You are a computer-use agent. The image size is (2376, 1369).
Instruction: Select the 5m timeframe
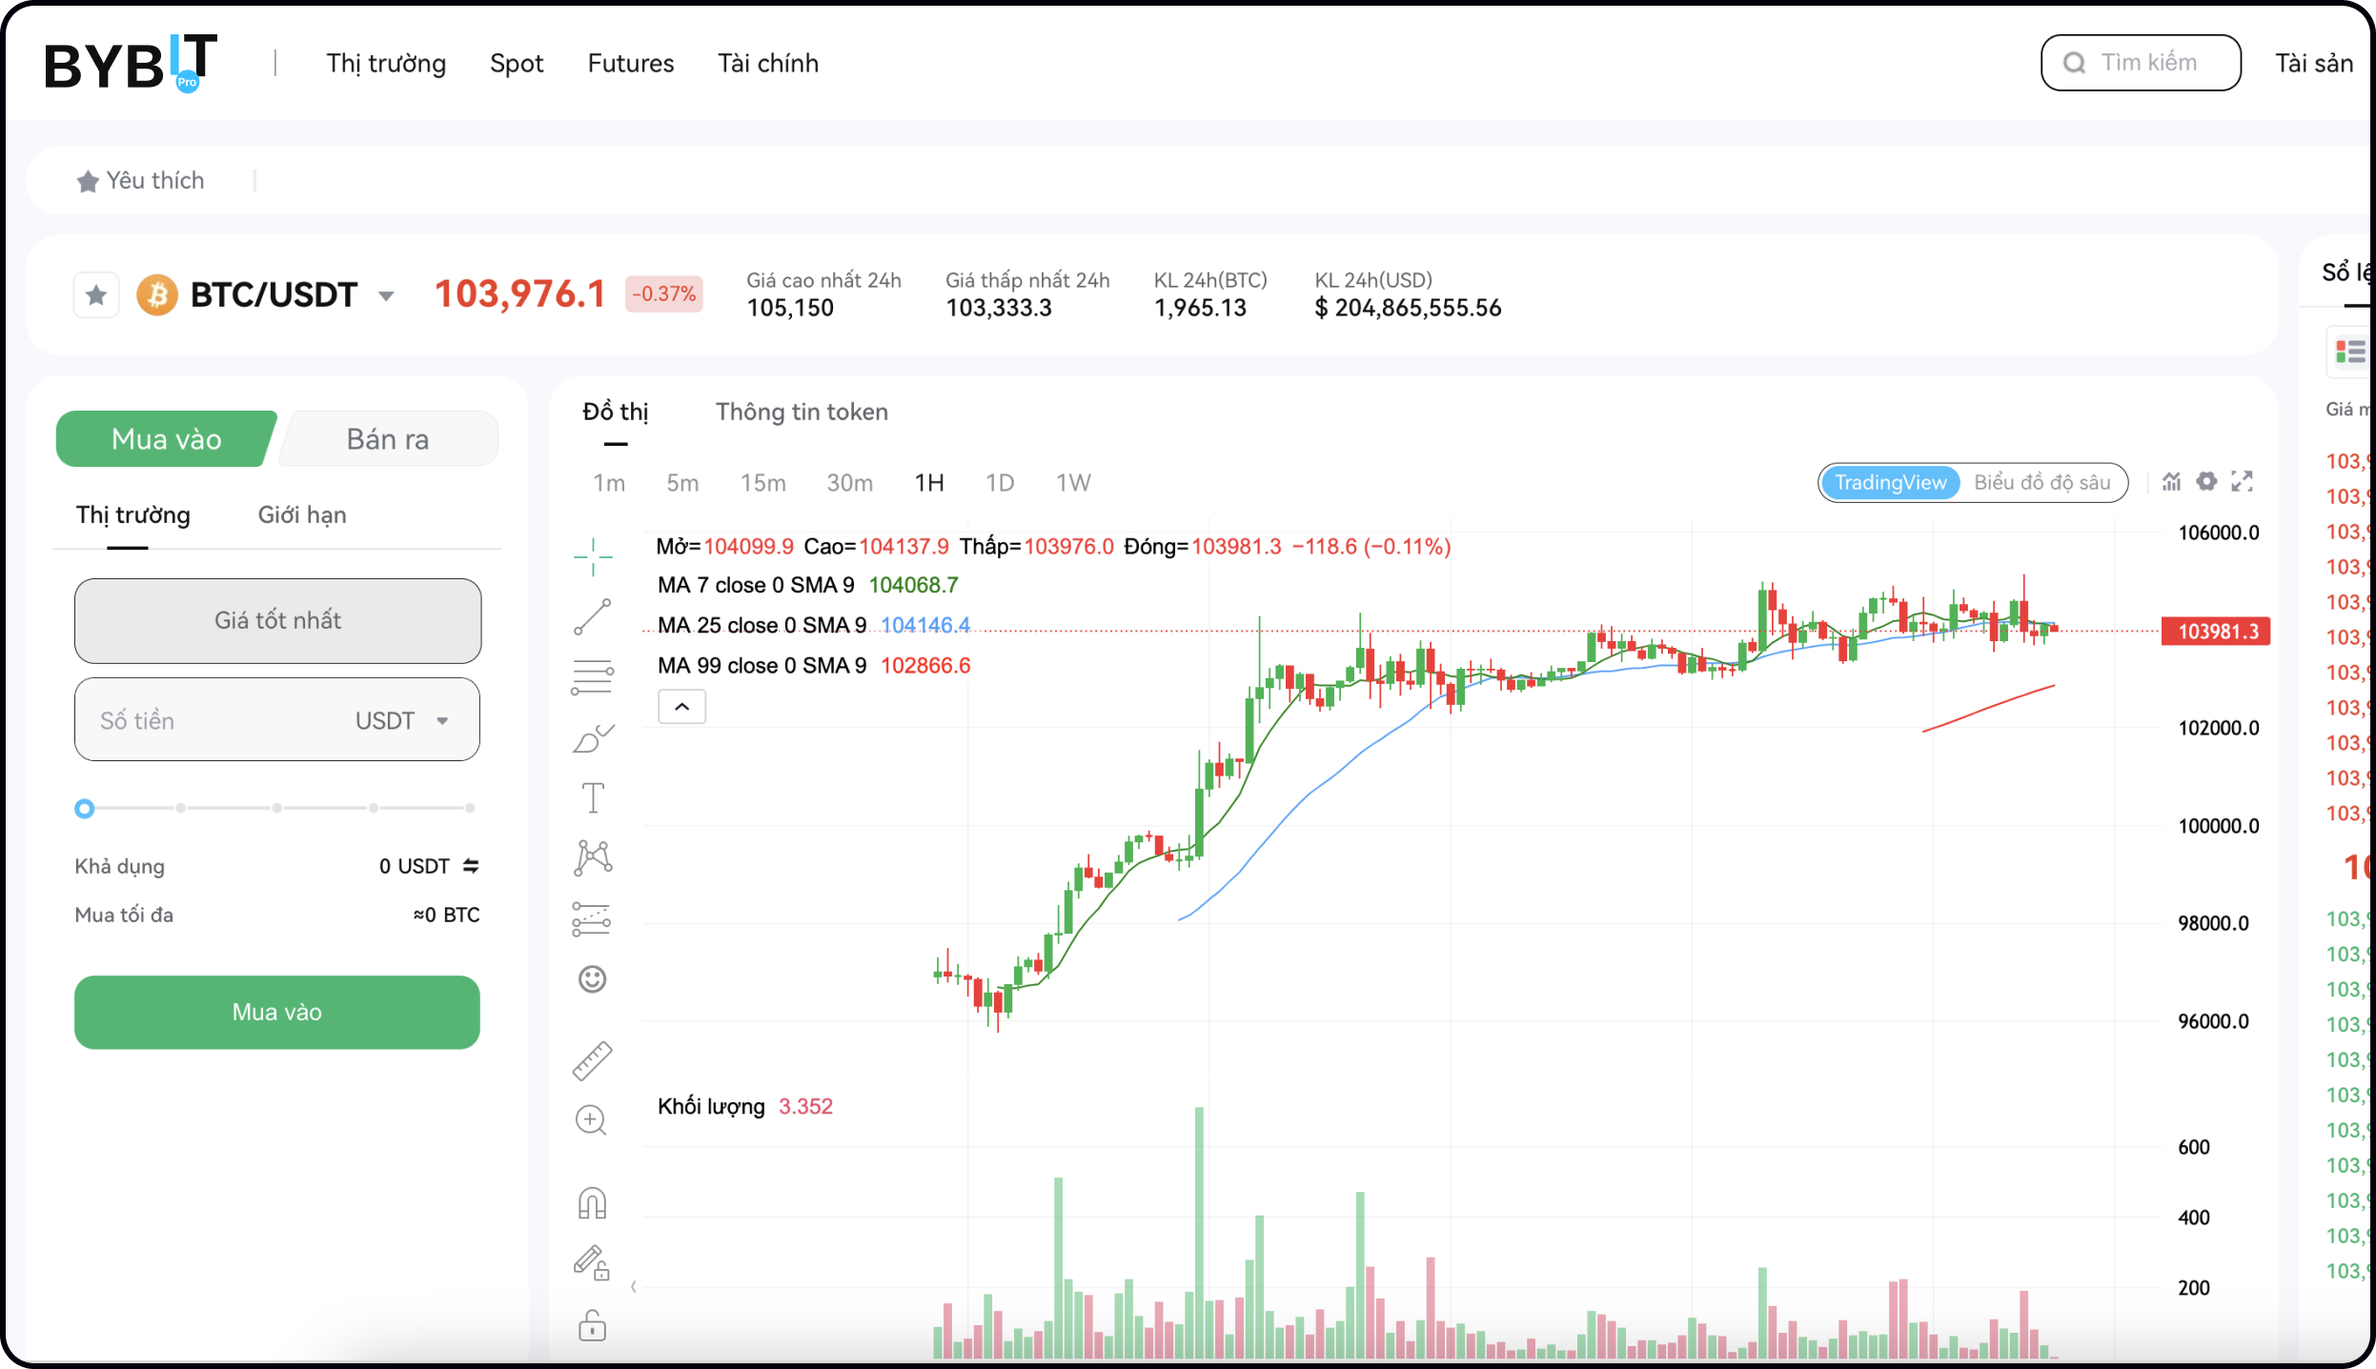pyautogui.click(x=682, y=483)
